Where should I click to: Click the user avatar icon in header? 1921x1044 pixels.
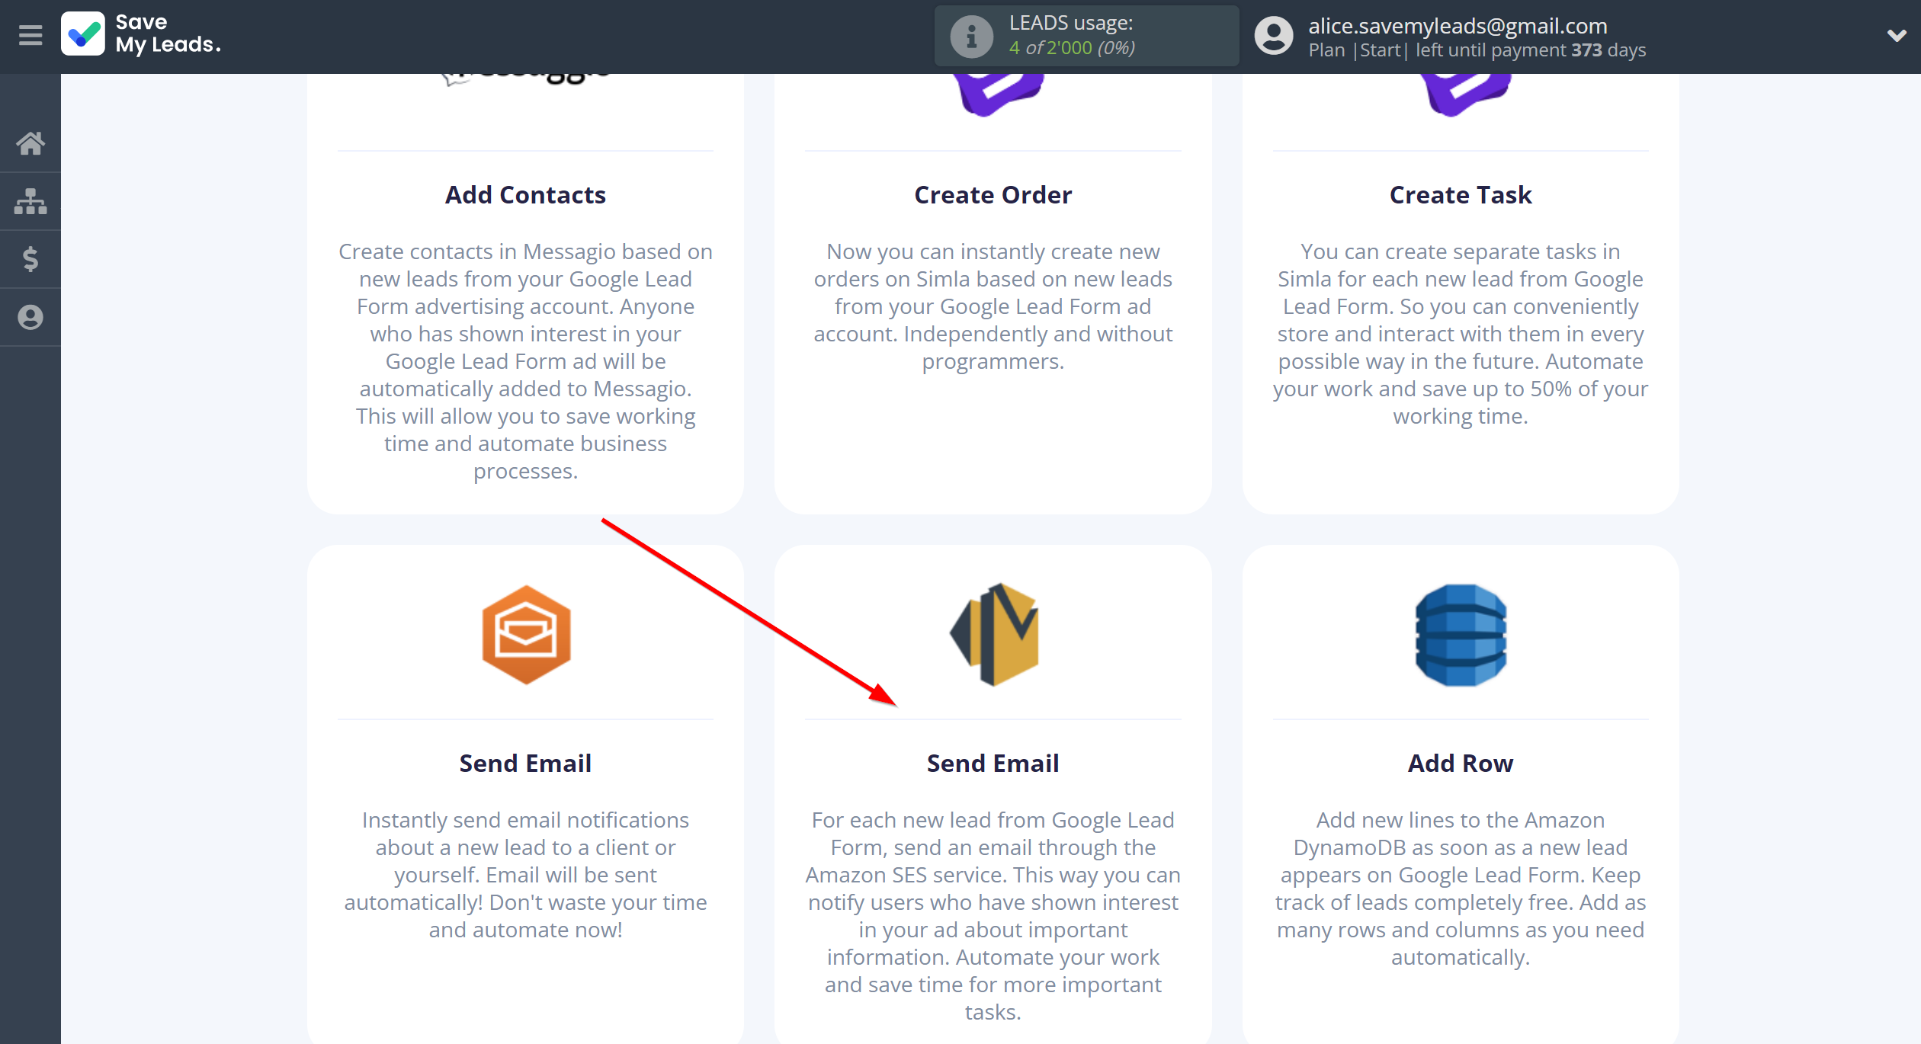tap(1274, 36)
